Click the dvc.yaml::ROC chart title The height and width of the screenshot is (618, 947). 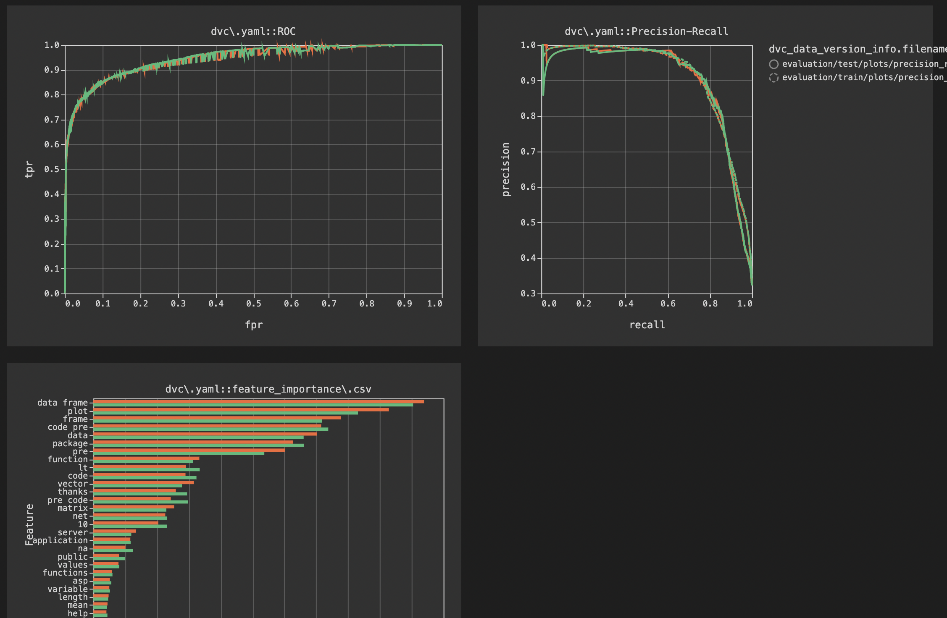click(x=253, y=31)
